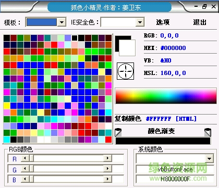Open the 选项 options menu

click(163, 22)
